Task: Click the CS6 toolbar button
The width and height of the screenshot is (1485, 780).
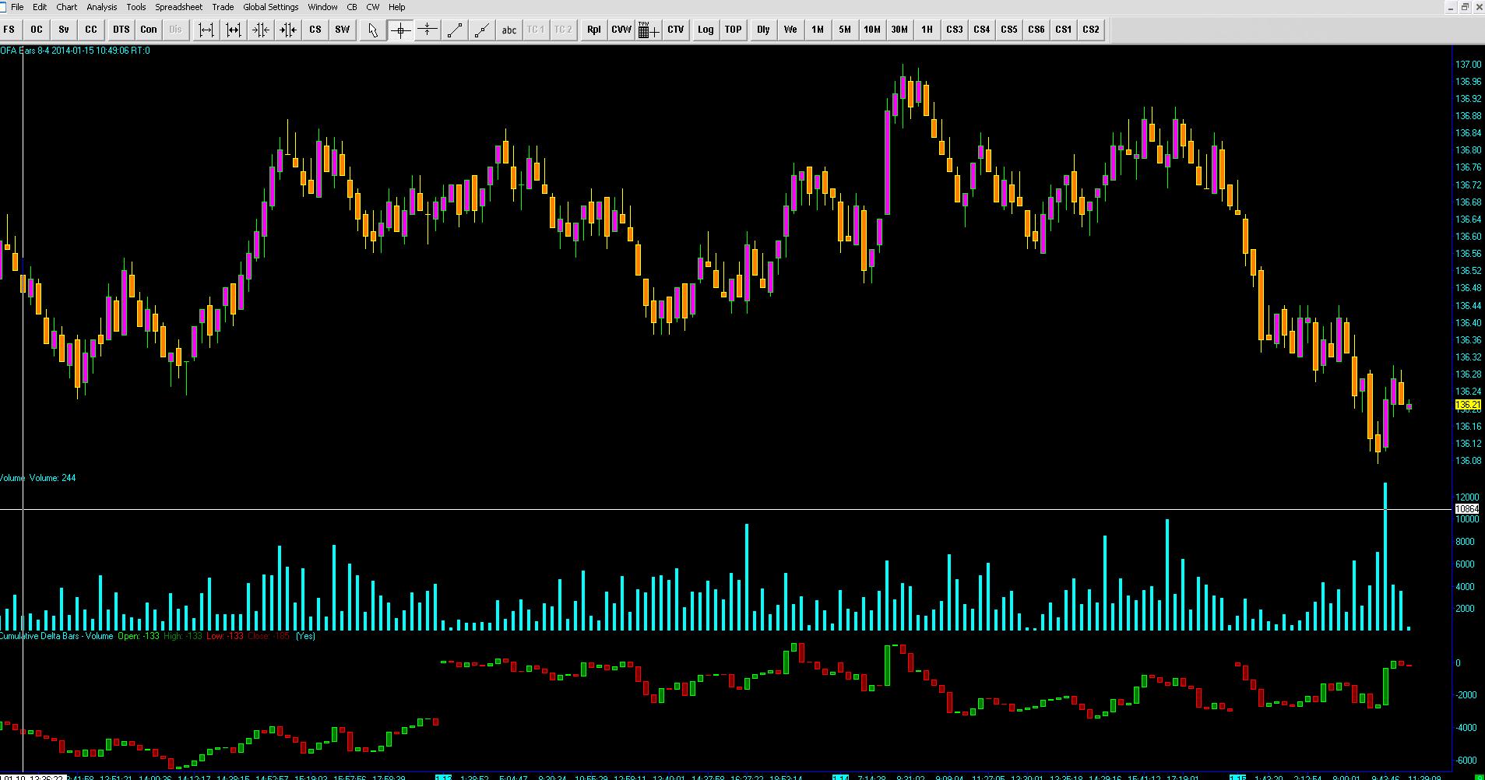Action: tap(1036, 30)
